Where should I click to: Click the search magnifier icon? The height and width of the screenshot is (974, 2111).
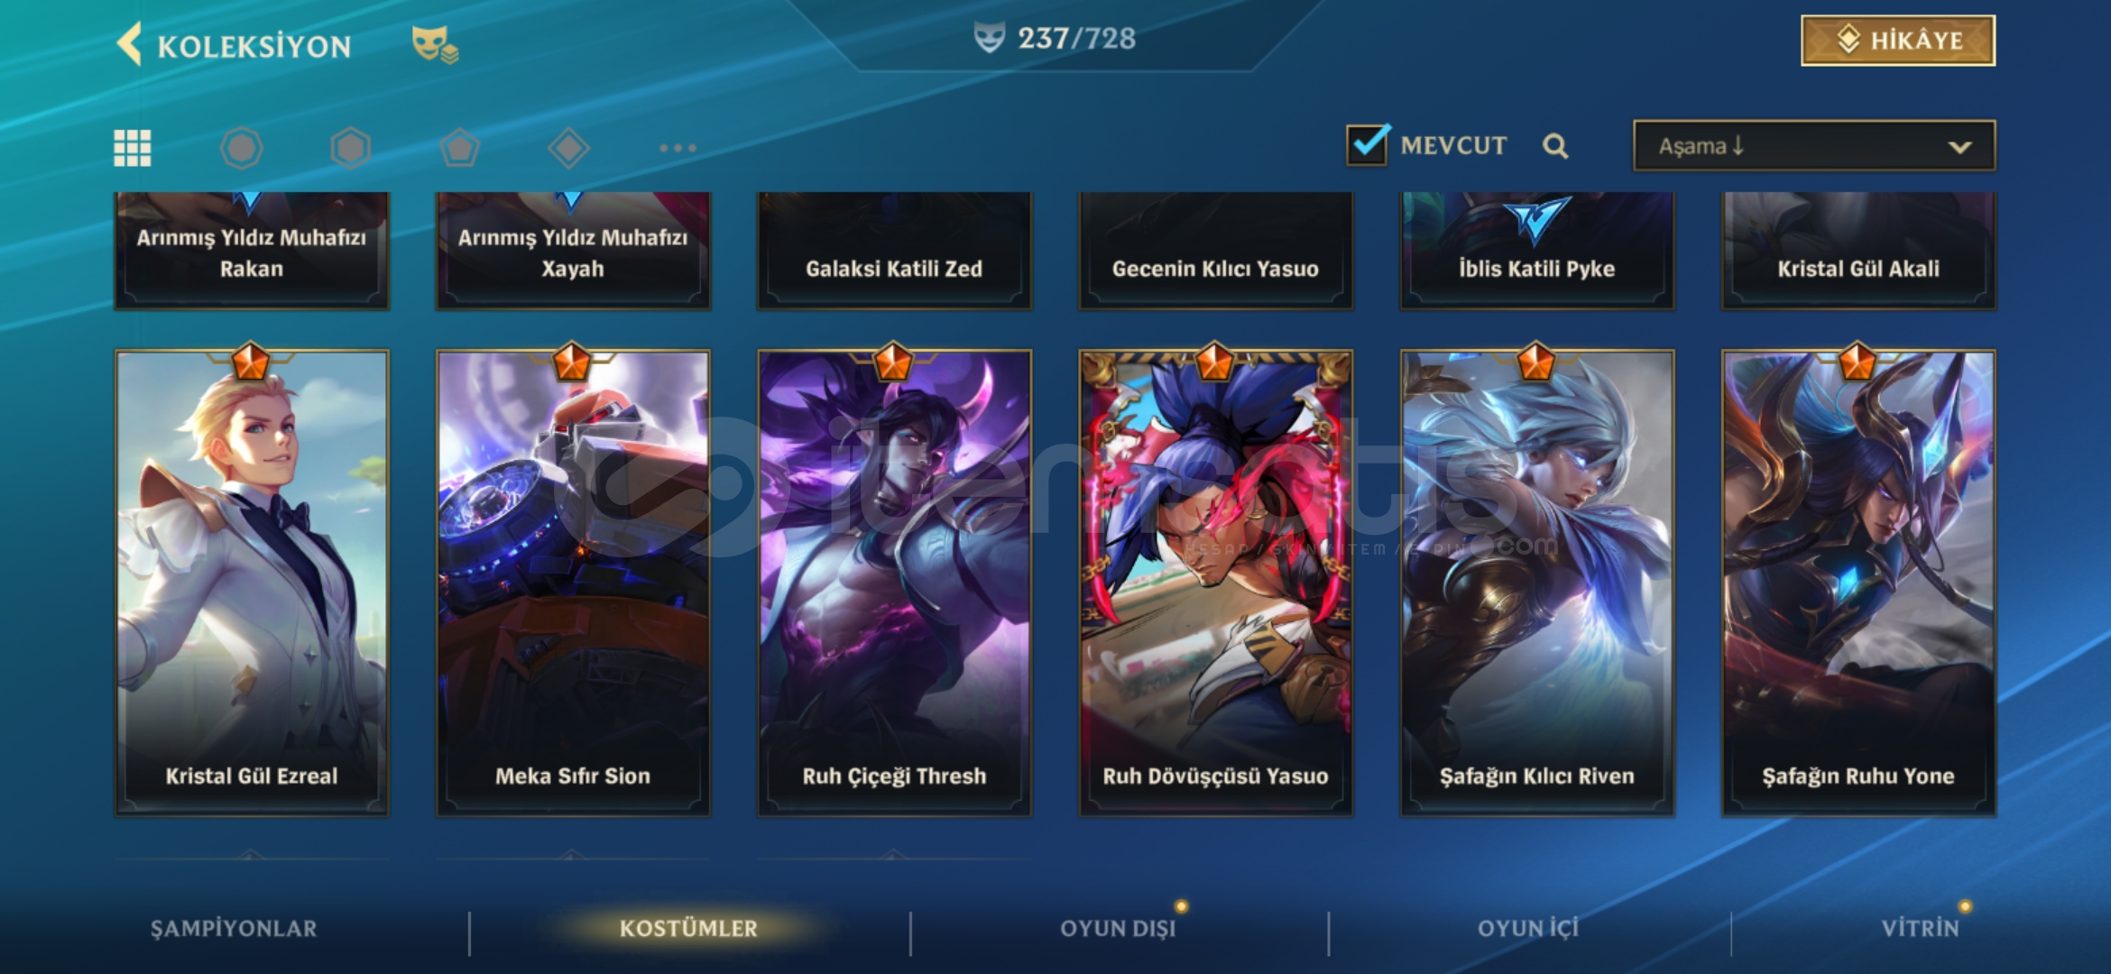1554,146
